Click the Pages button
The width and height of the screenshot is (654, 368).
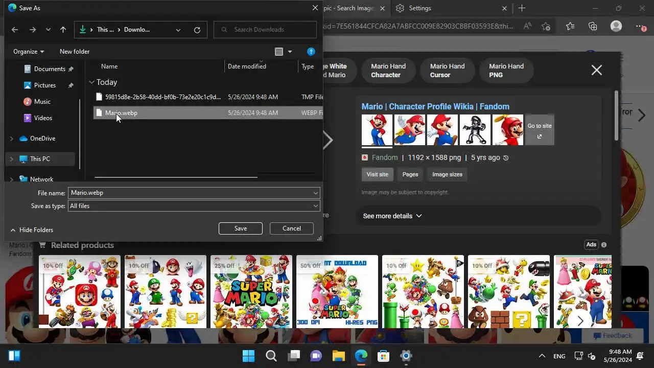pyautogui.click(x=410, y=174)
